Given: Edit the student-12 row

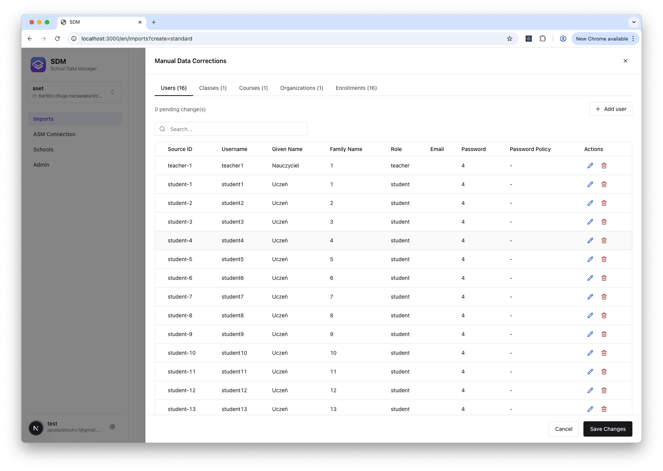Looking at the screenshot, I should [x=590, y=390].
